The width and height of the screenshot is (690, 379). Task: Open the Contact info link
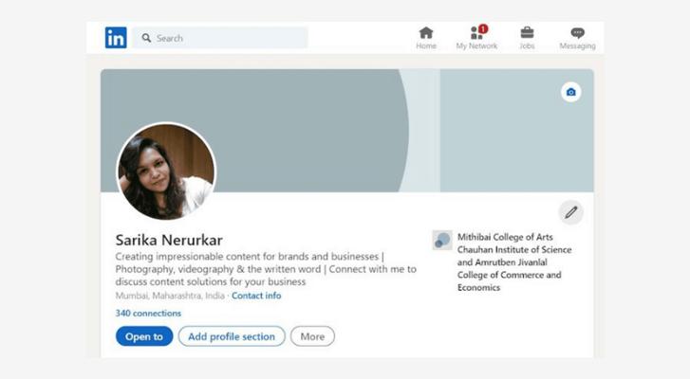click(x=256, y=296)
